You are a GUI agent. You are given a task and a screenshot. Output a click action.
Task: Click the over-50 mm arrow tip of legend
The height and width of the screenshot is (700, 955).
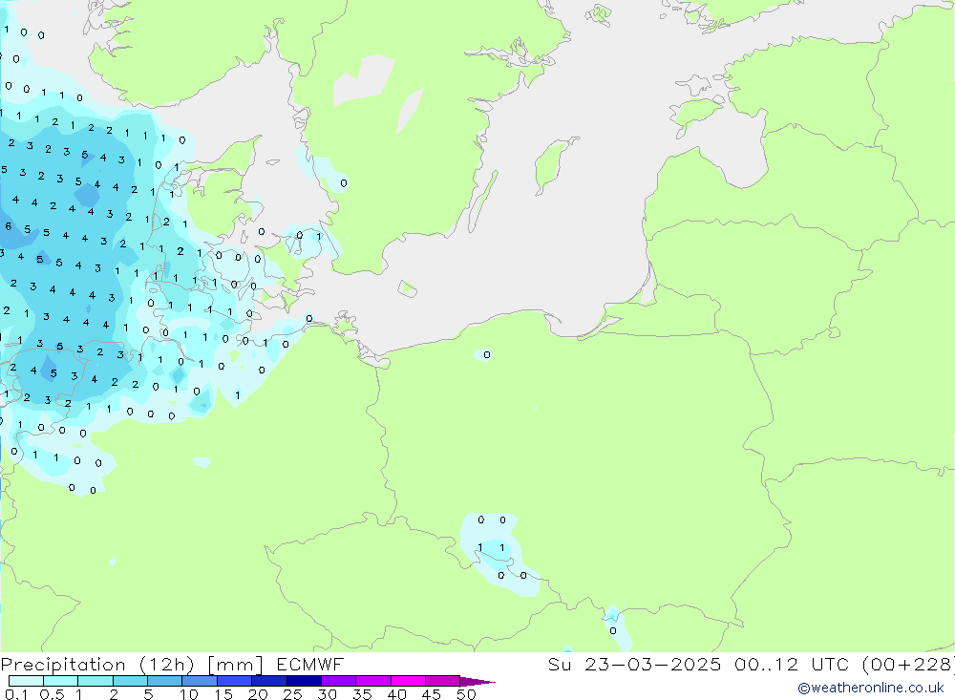[x=477, y=681]
